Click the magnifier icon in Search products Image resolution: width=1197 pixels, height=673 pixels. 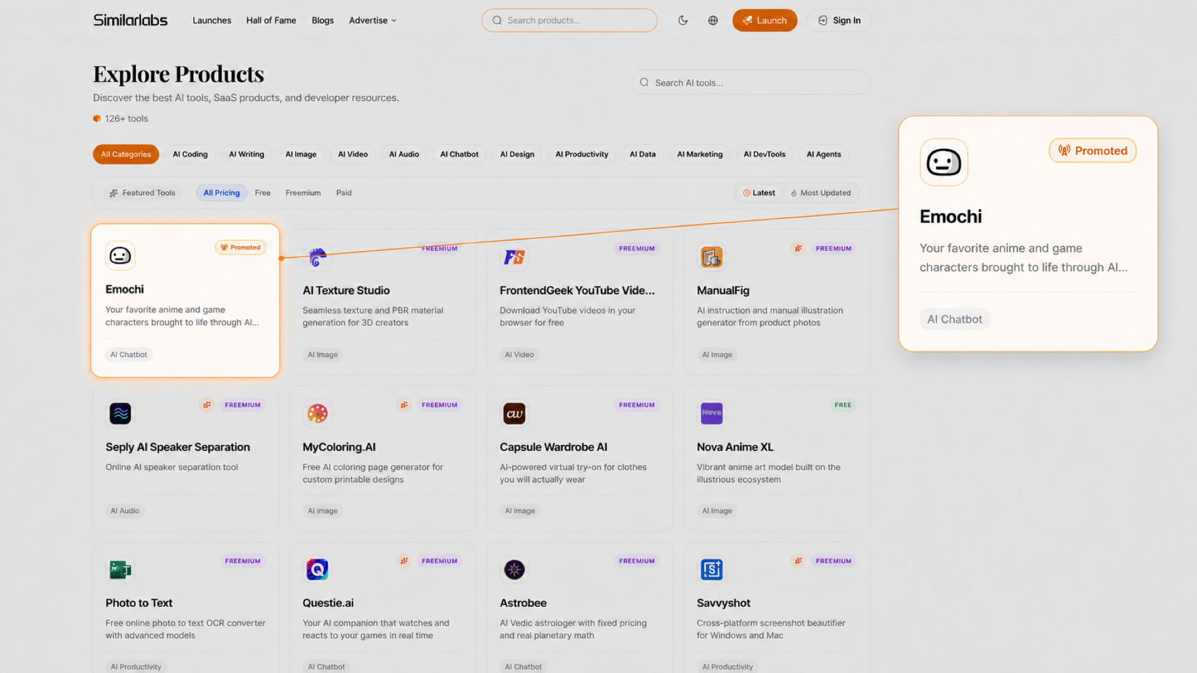point(497,21)
